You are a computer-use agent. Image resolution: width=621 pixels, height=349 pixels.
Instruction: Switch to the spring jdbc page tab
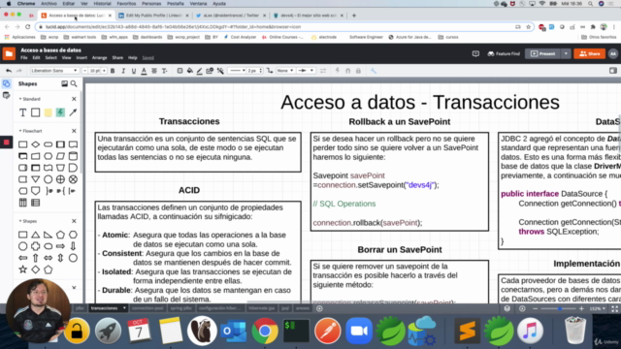pos(181,308)
